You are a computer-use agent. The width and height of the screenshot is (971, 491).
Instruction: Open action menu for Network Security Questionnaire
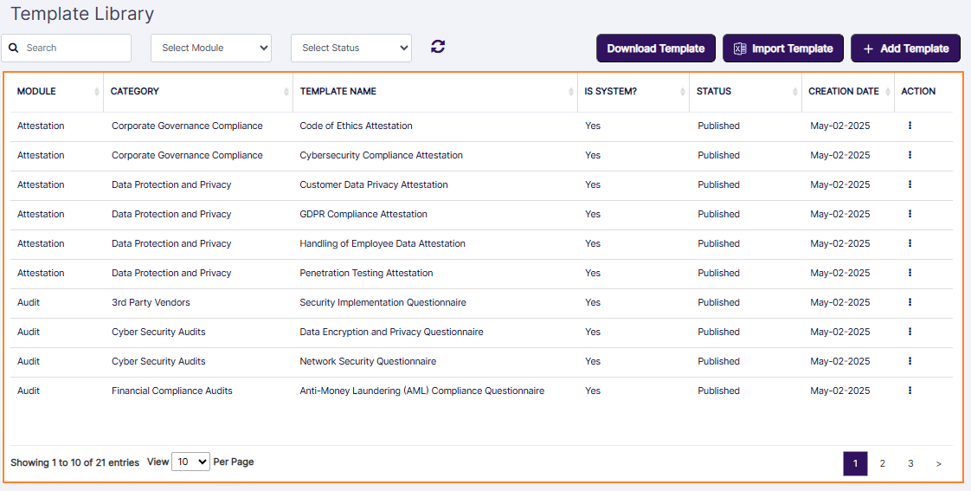(910, 361)
